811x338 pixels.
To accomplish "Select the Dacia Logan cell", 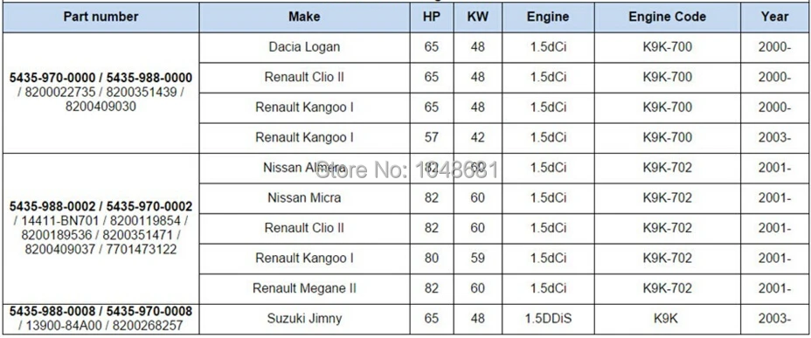I will tap(304, 47).
